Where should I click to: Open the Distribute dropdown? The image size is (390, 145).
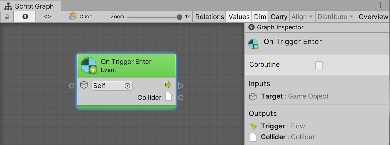(335, 17)
